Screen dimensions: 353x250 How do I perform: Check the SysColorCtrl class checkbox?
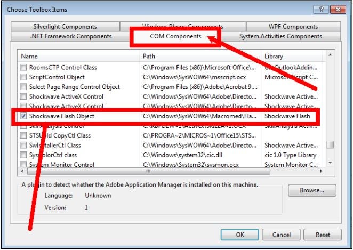[23, 155]
